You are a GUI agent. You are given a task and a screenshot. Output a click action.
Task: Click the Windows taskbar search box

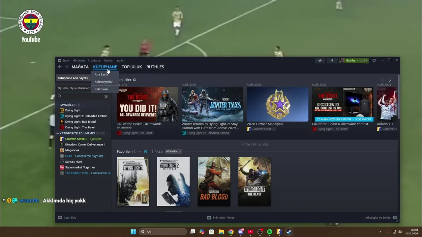point(163,232)
